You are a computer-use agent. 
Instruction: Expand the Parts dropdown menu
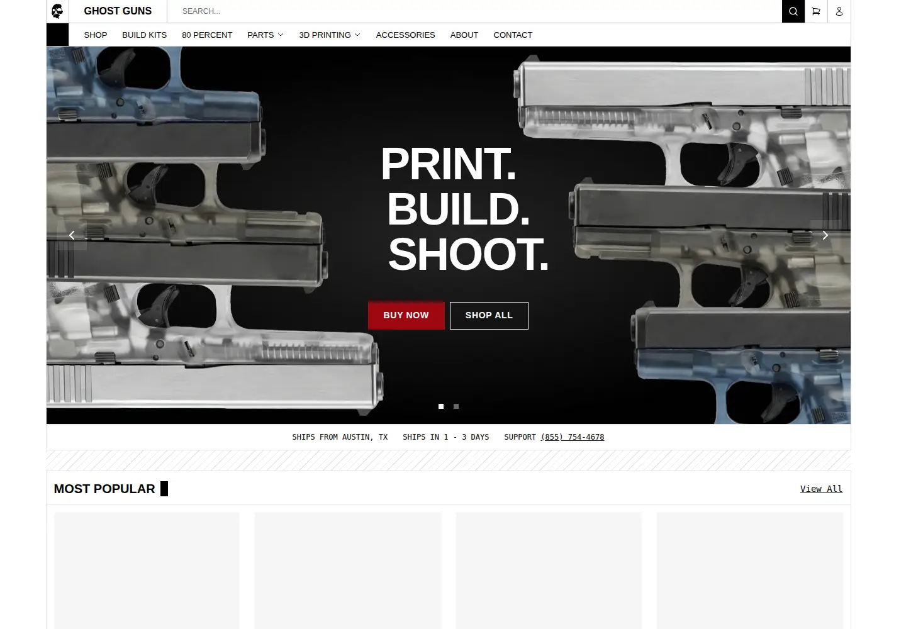265,35
